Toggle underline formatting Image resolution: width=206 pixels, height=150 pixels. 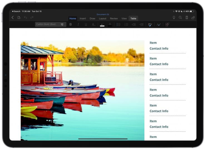pyautogui.click(x=86, y=25)
